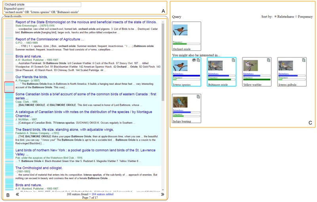Click the document icon on Icterus spurius card
Screen dimensions: 317x202
(198, 60)
